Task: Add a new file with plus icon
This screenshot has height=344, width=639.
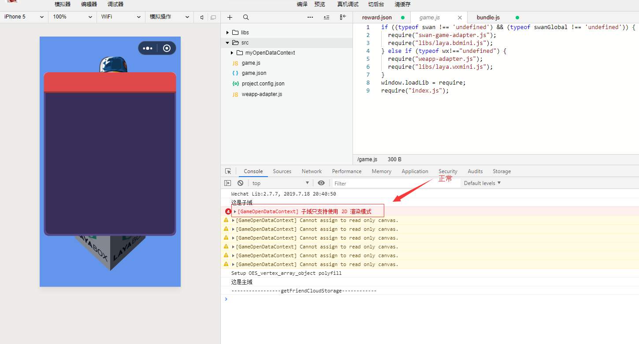Action: pyautogui.click(x=230, y=17)
